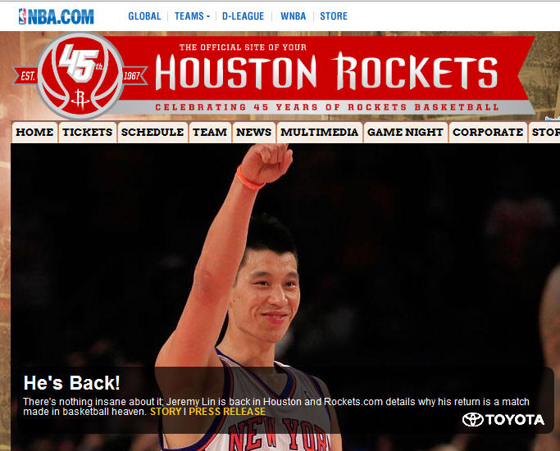The image size is (560, 451).
Task: Click the Toyota sponsor logo
Action: click(x=503, y=420)
